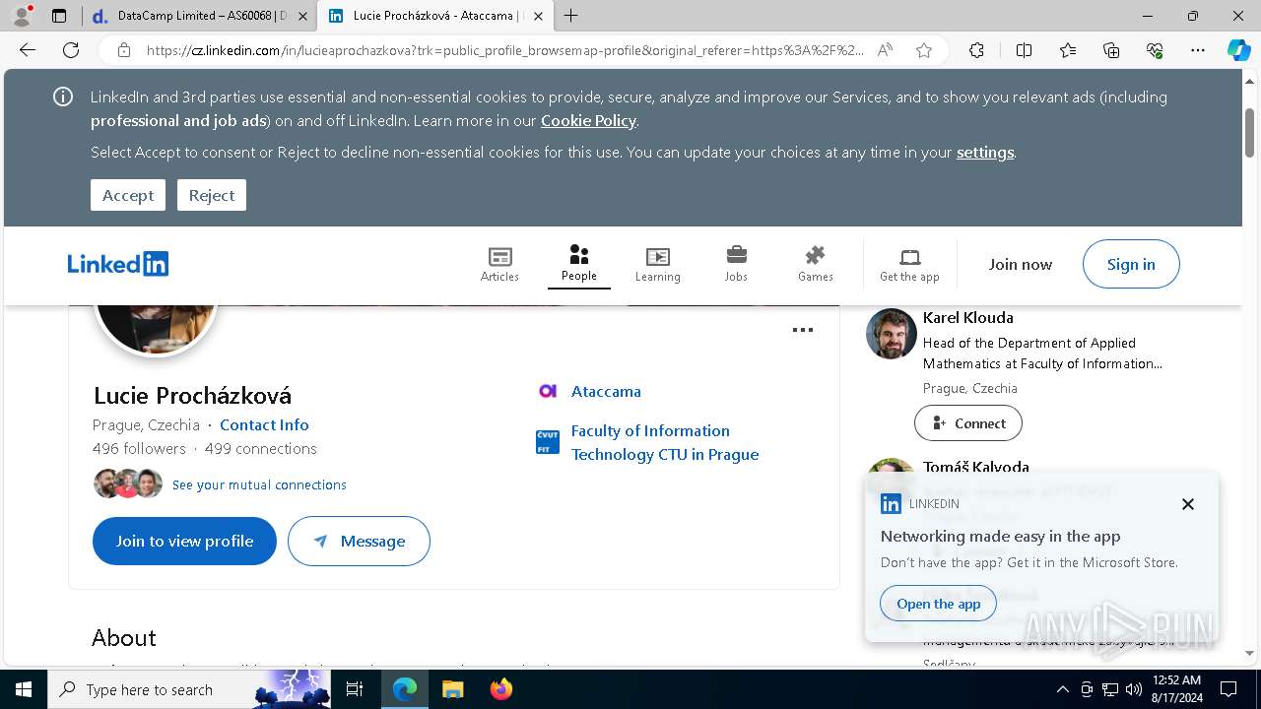1261x709 pixels.
Task: Click the cookie banner info icon
Action: (x=63, y=97)
